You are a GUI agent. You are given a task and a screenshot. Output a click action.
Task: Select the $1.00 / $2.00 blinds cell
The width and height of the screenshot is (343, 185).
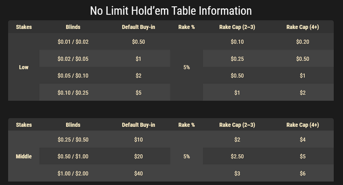point(73,173)
